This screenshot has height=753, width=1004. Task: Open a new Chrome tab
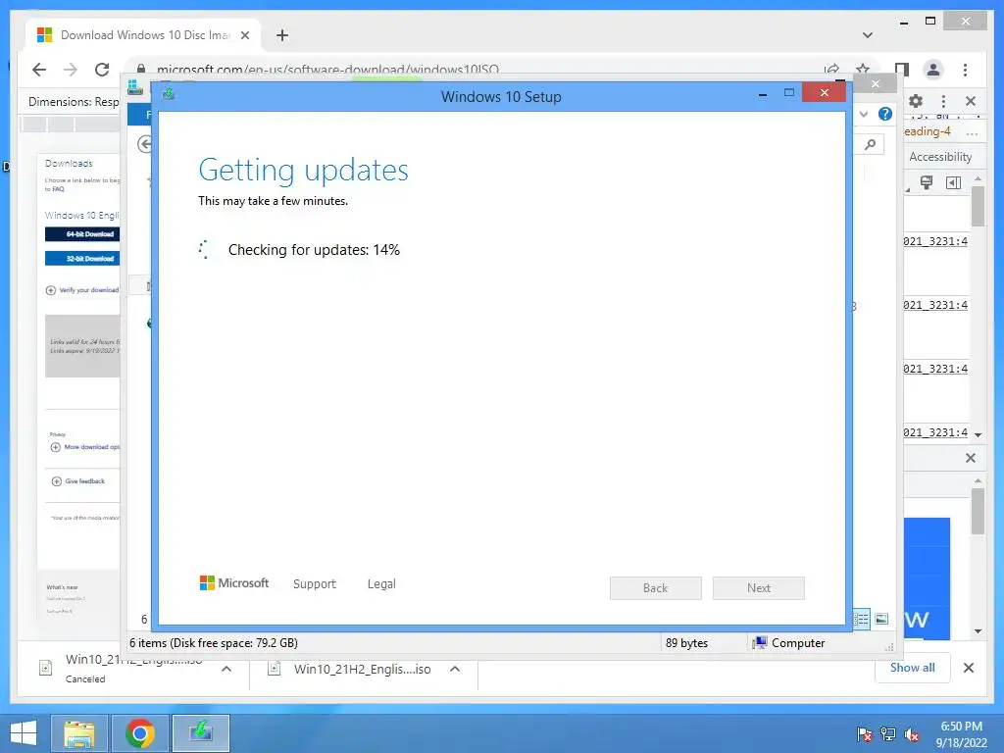click(x=282, y=35)
